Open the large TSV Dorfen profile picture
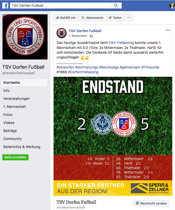 pyautogui.click(x=25, y=37)
